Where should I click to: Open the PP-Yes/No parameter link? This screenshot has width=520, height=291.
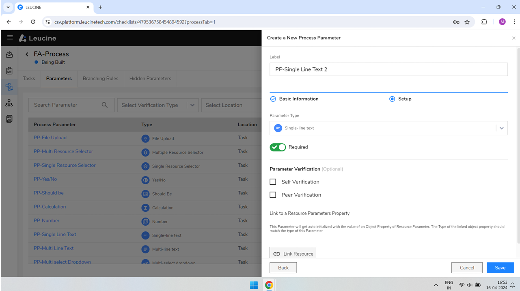[x=45, y=179]
